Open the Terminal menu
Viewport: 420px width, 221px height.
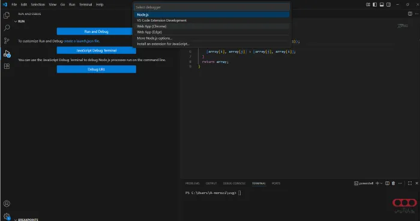click(85, 5)
